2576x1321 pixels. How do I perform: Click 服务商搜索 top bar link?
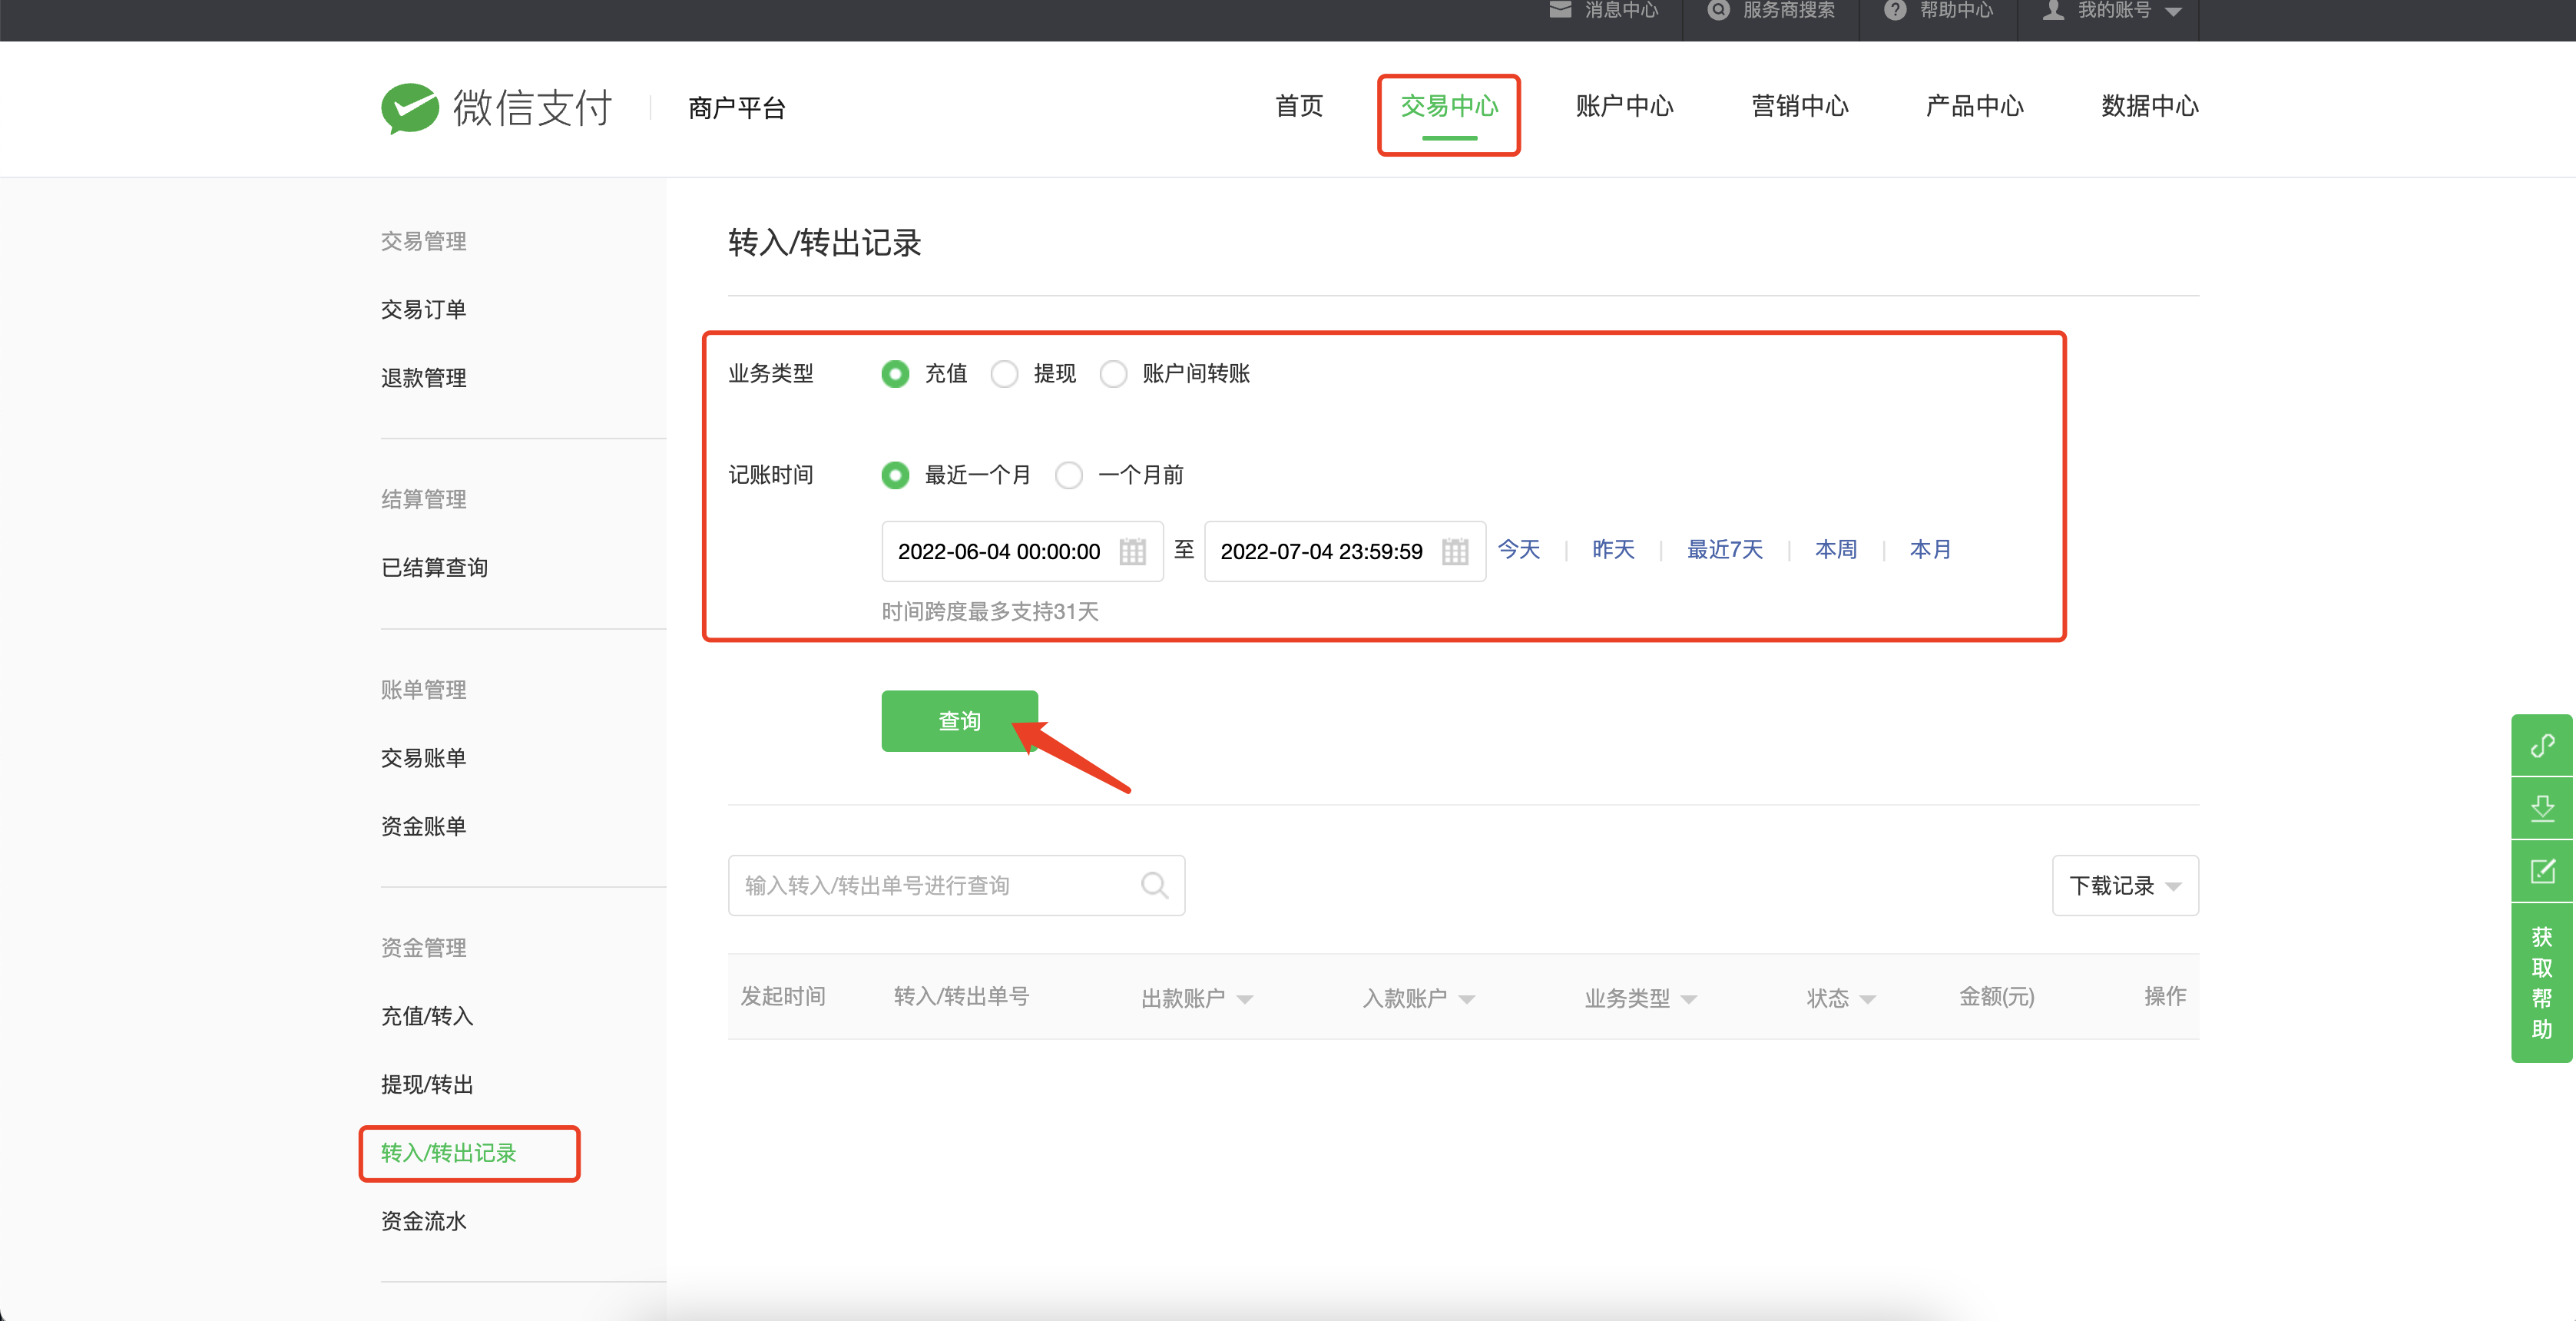(x=1788, y=10)
